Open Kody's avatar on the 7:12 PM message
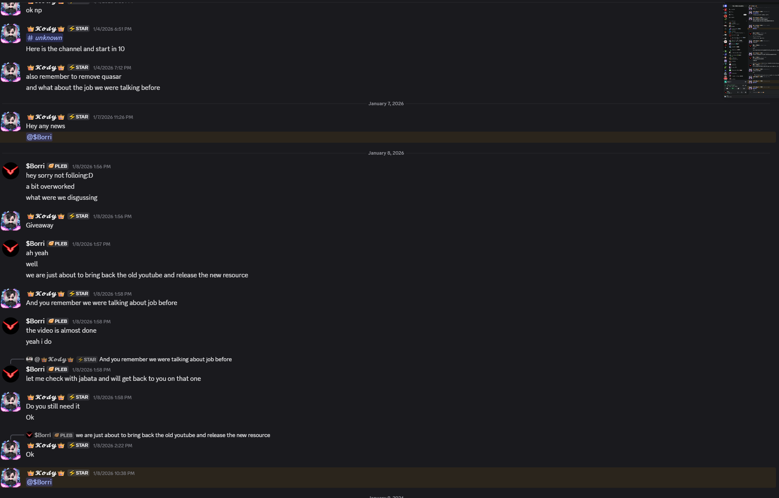Viewport: 779px width, 498px height. click(11, 72)
